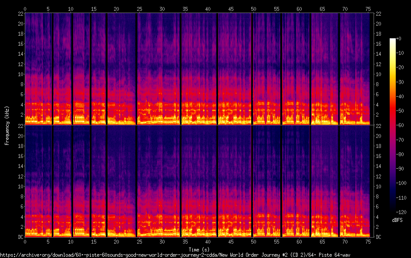Viewport: 411px width, 258px height.
Task: Click the "65" tick label on the bottom time axis
Action: [x=322, y=242]
